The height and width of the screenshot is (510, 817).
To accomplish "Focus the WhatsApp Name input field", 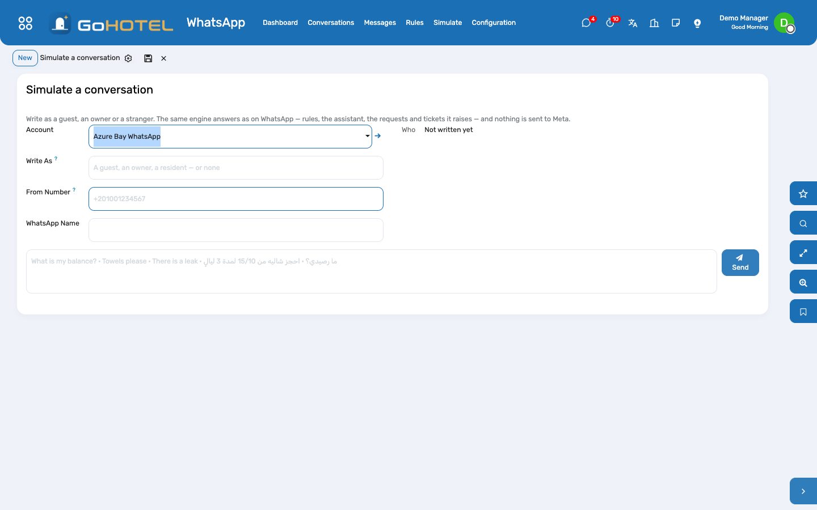I will pos(236,230).
